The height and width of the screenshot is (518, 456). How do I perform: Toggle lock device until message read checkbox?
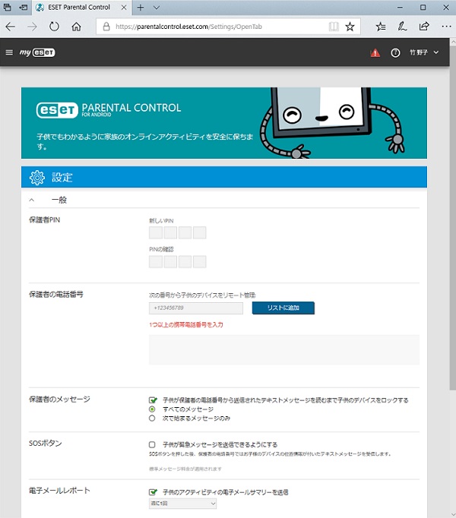coord(153,400)
